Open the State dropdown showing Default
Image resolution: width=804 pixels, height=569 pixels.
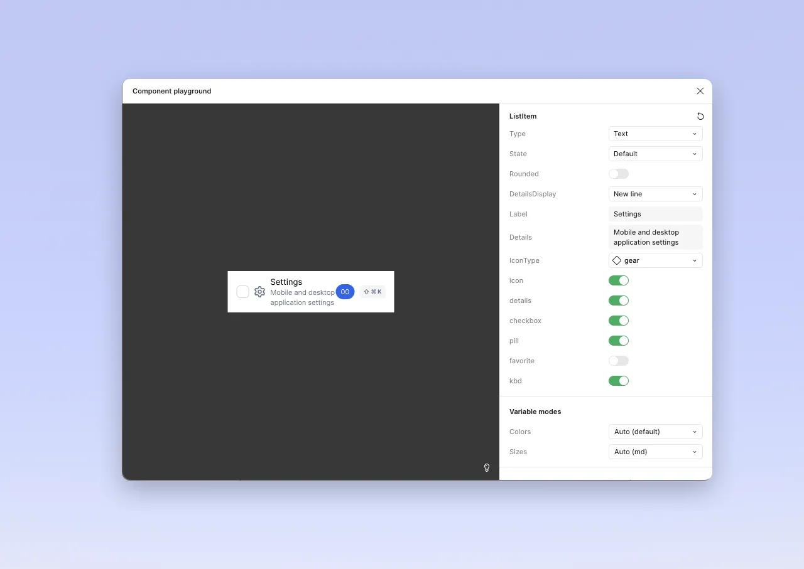(x=655, y=154)
